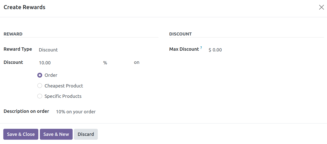The image size is (327, 144).
Task: Click the bold Discount field label
Action: click(13, 62)
